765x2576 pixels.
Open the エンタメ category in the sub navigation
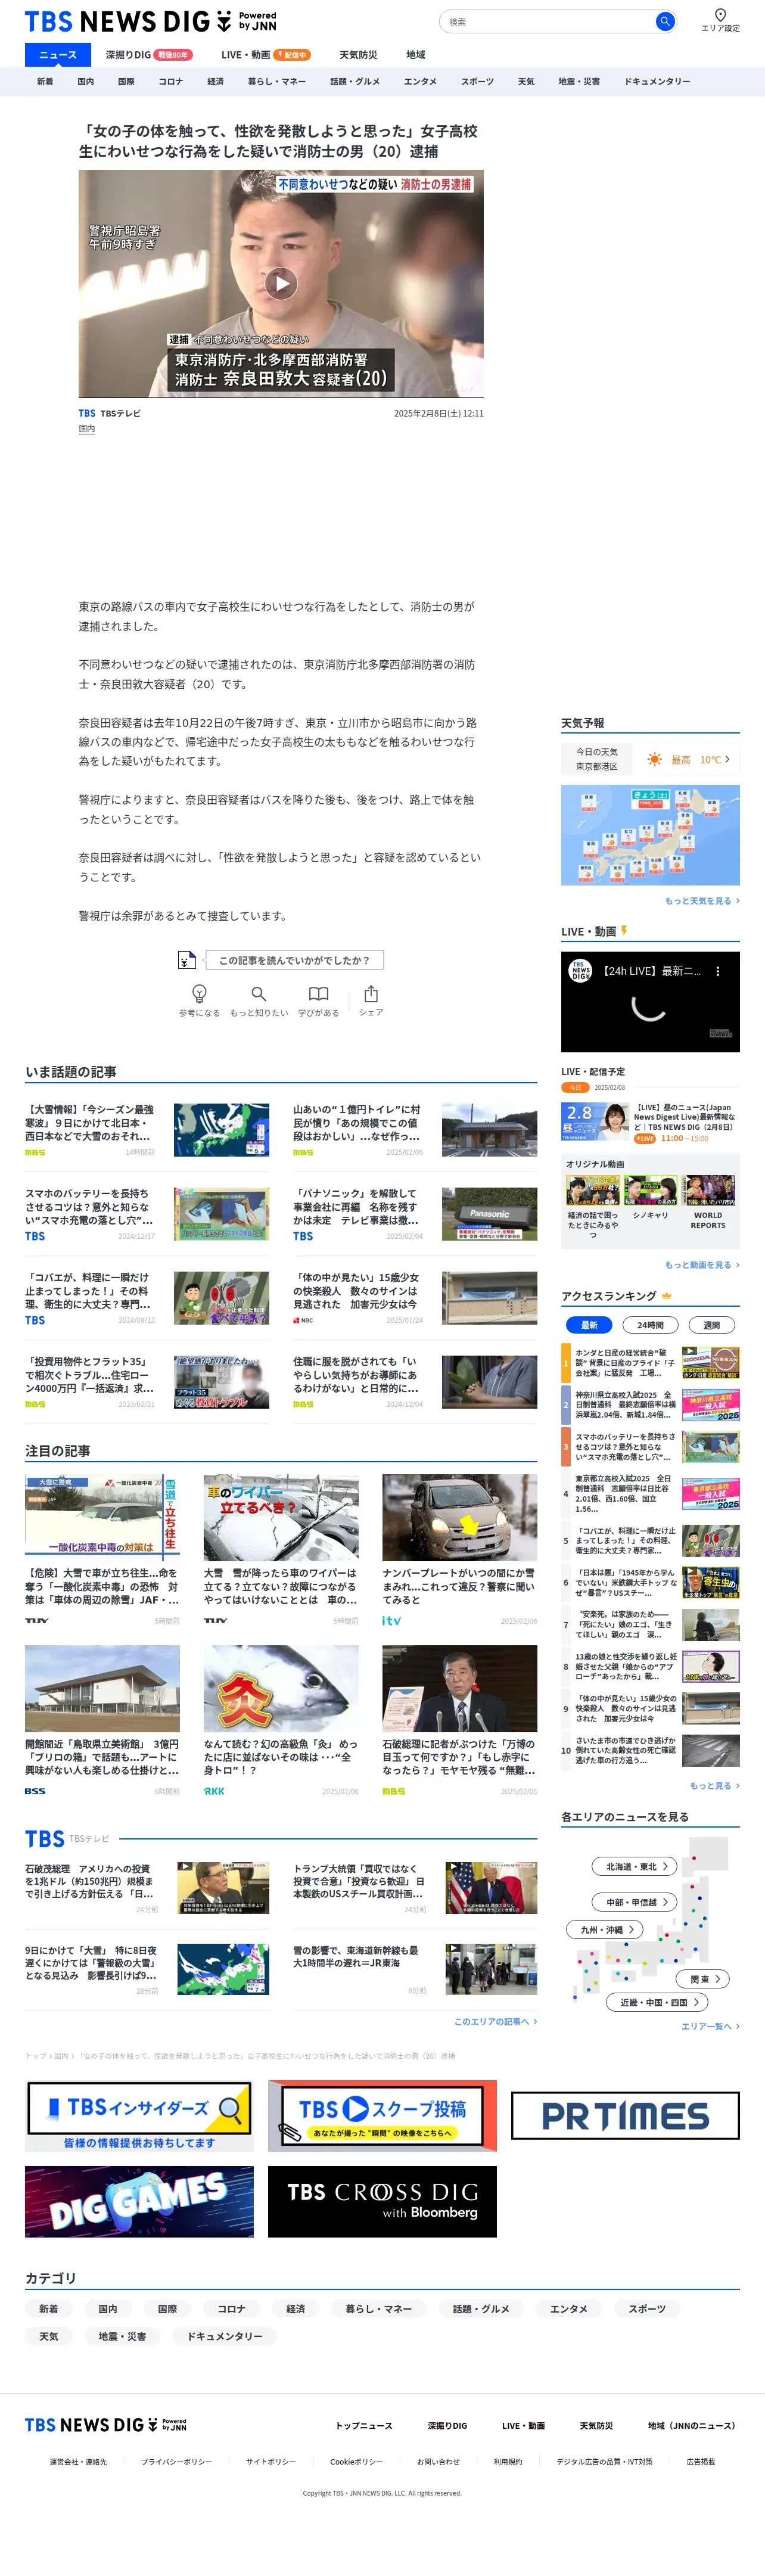[x=420, y=81]
